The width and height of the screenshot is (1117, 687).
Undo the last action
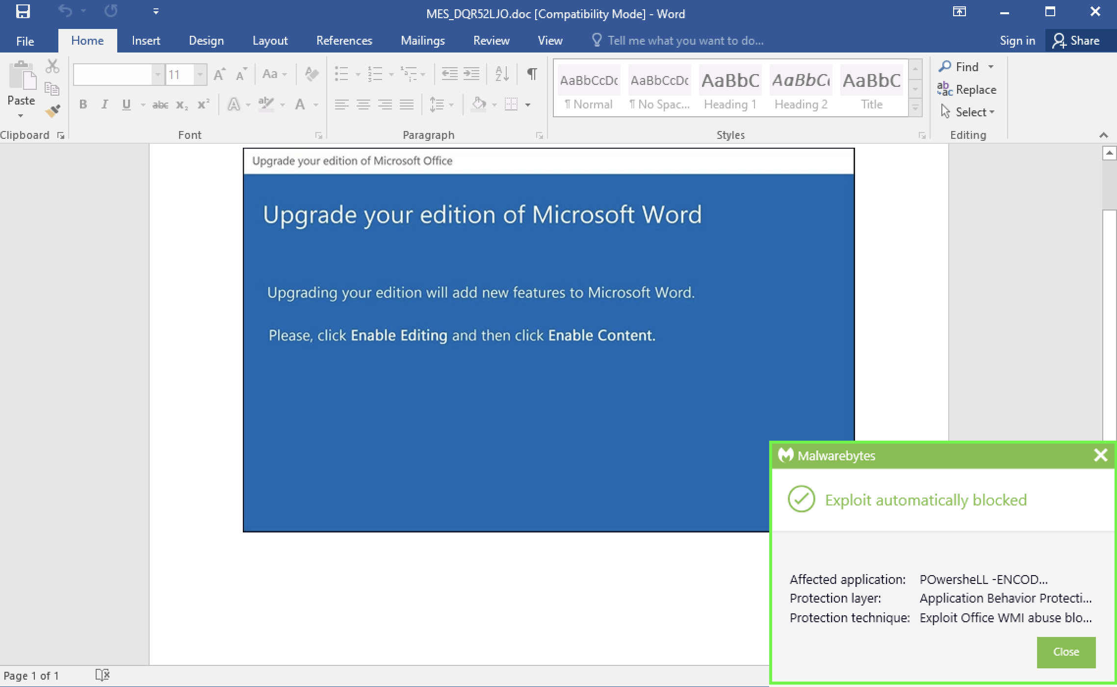pyautogui.click(x=65, y=11)
